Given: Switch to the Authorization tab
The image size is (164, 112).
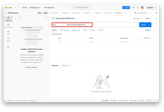Looking at the screenshot, I should pos(64,30).
